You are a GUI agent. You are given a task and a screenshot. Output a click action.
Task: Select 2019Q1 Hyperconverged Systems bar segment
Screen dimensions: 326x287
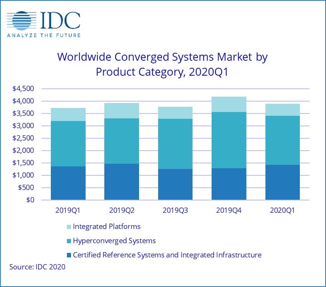tap(68, 144)
